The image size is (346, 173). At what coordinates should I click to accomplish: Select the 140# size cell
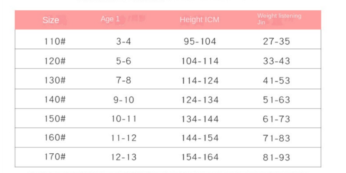coord(55,100)
